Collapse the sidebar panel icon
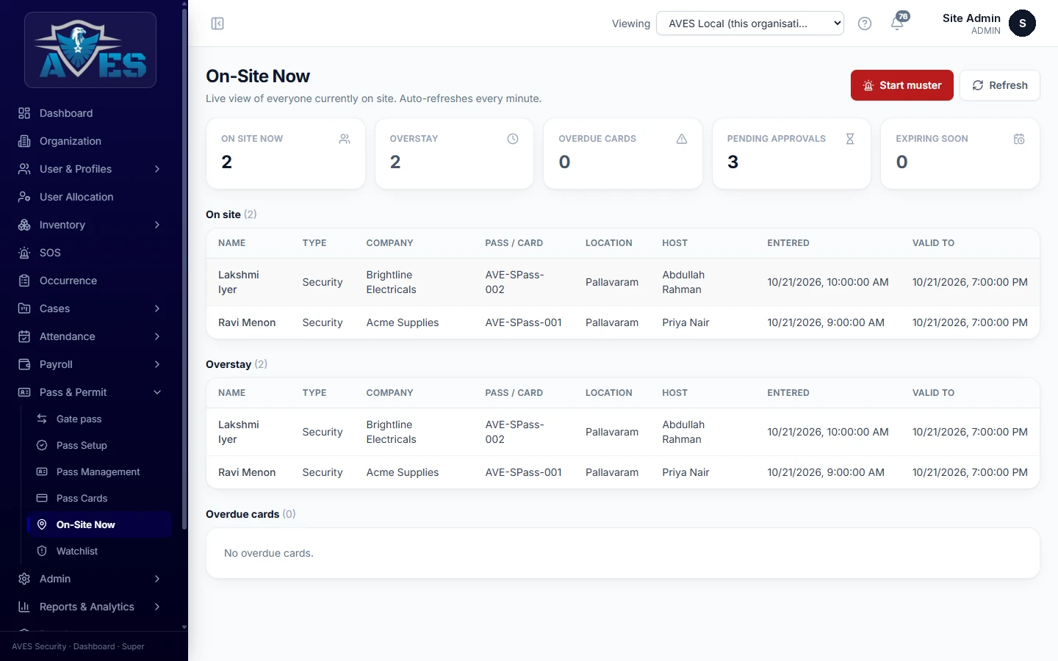 point(217,24)
